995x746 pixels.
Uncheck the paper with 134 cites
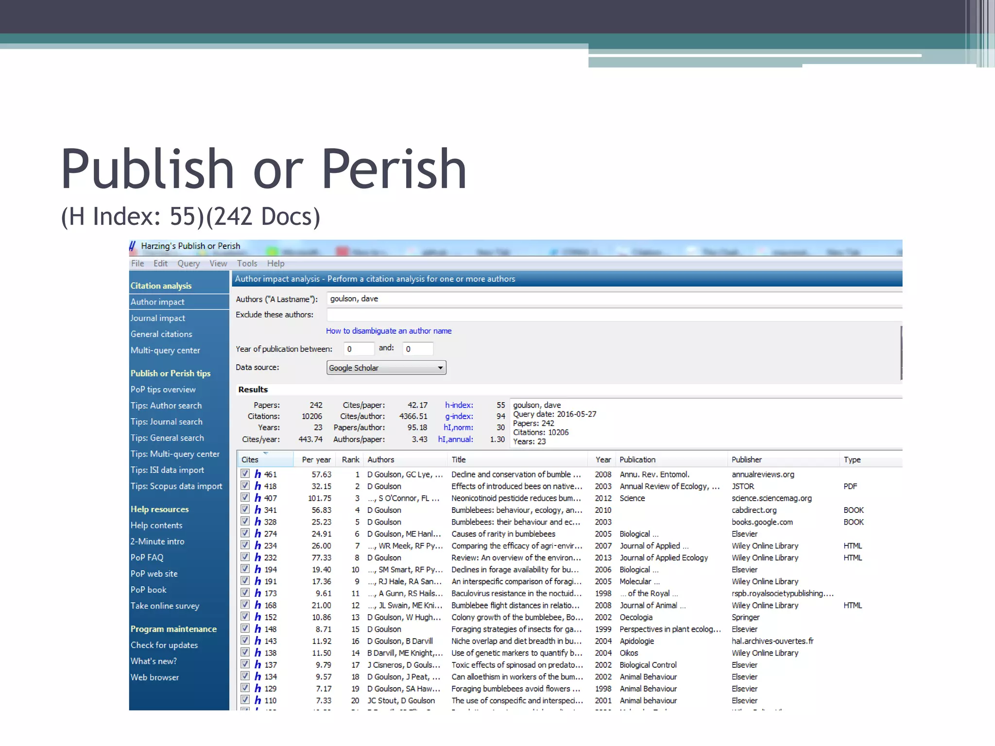(245, 676)
